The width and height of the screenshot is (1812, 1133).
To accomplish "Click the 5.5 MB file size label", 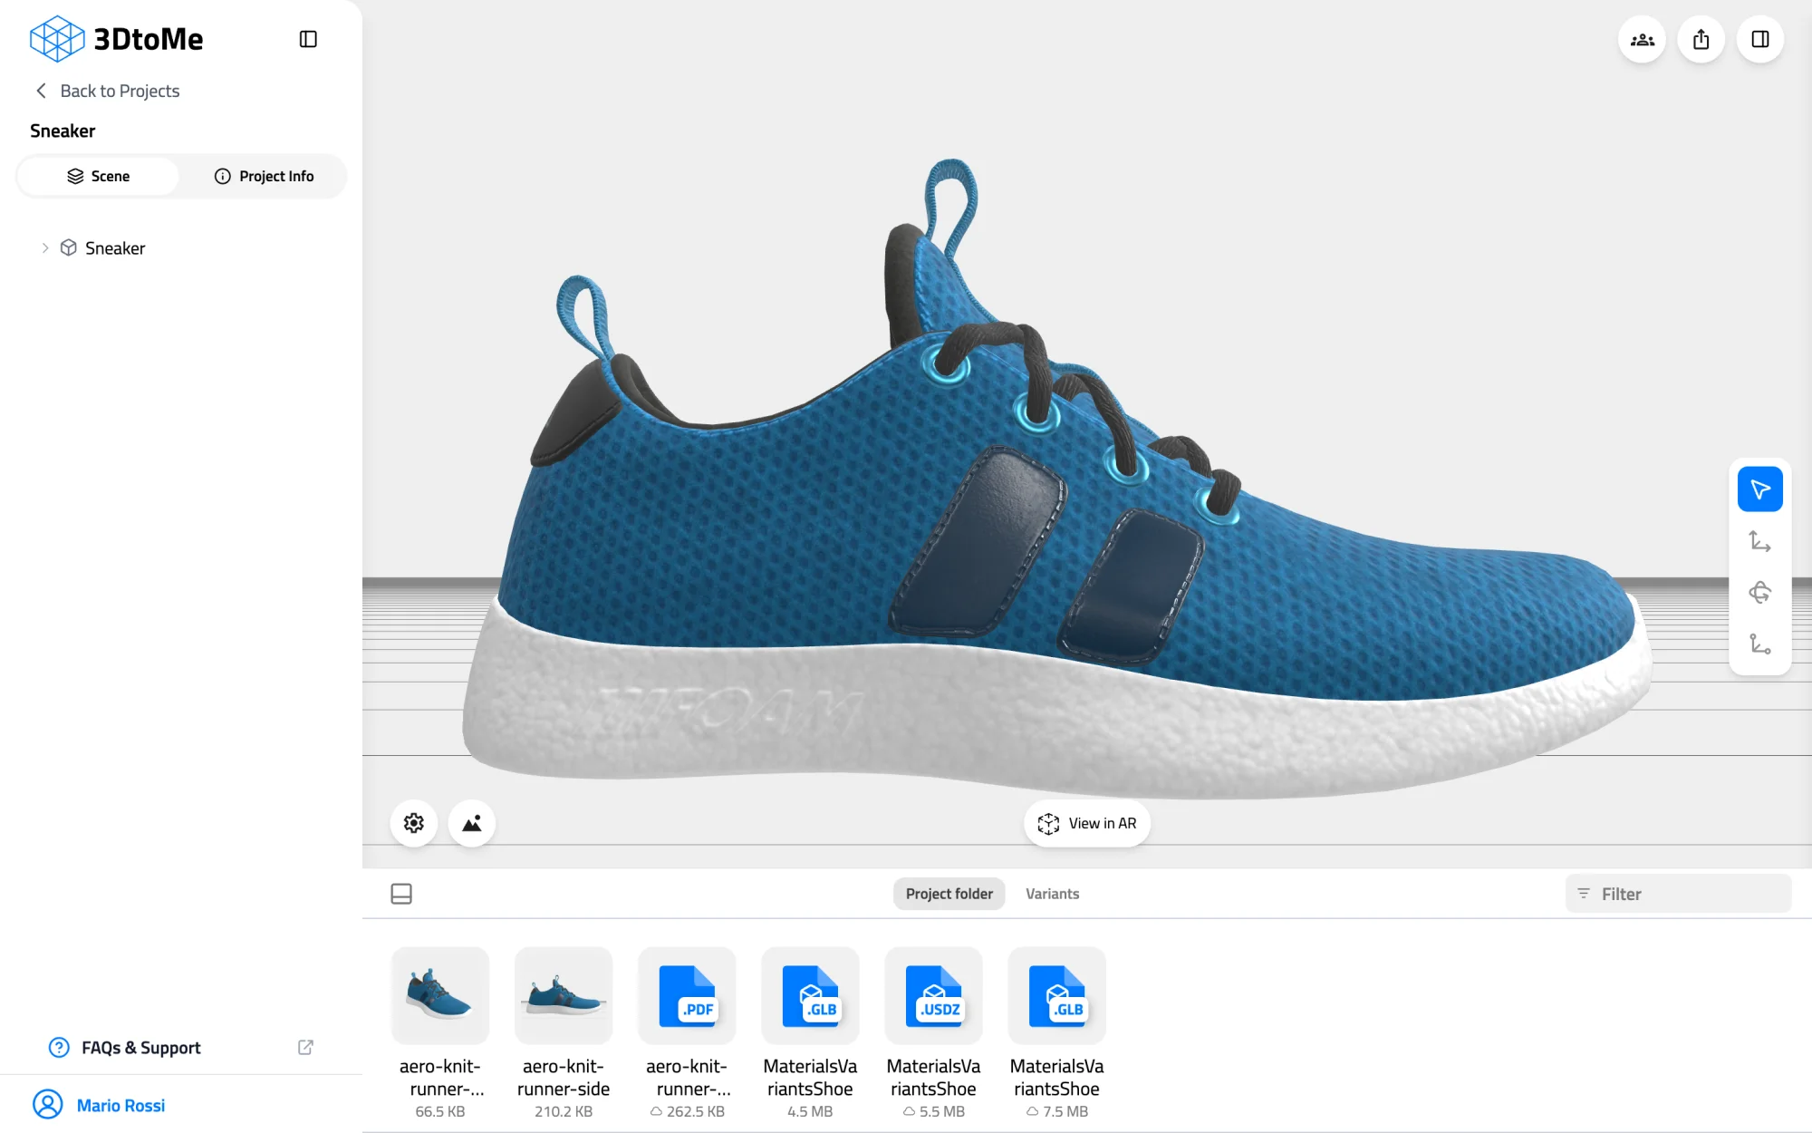I will 941,1111.
